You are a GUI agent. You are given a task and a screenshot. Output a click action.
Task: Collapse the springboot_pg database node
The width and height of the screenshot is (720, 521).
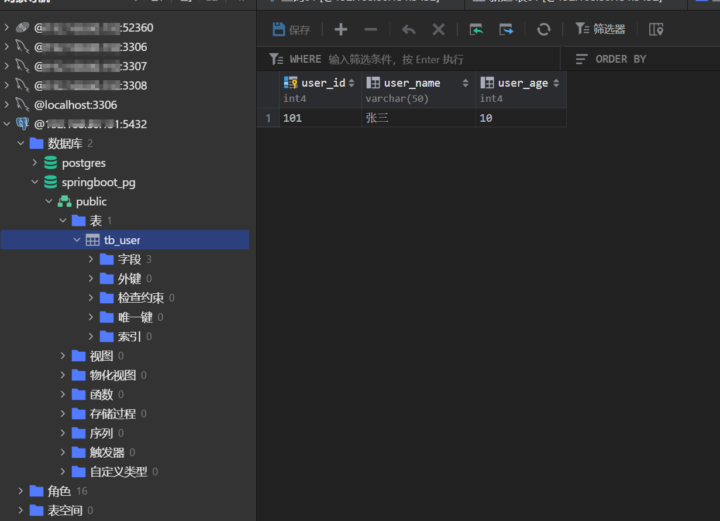coord(35,182)
